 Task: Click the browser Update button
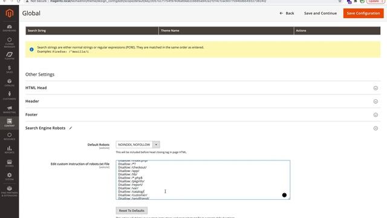(x=375, y=1)
